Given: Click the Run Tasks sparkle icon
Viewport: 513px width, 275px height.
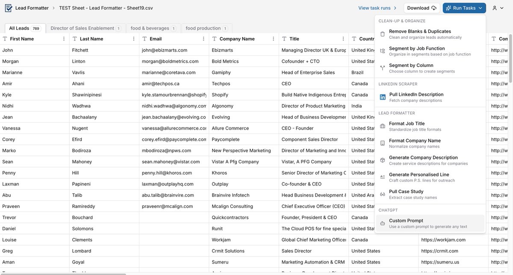Looking at the screenshot, I should (448, 8).
